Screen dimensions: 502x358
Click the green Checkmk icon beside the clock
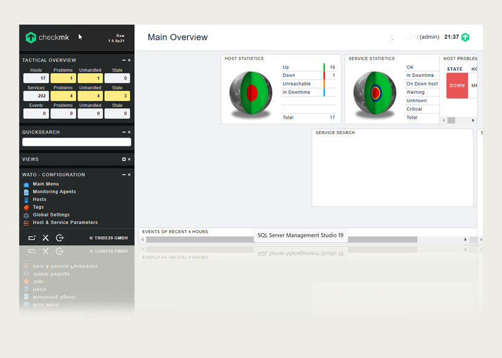pos(465,37)
